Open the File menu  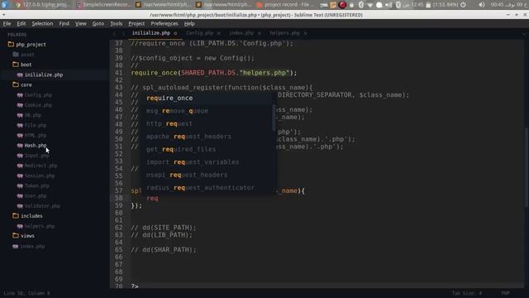point(7,24)
